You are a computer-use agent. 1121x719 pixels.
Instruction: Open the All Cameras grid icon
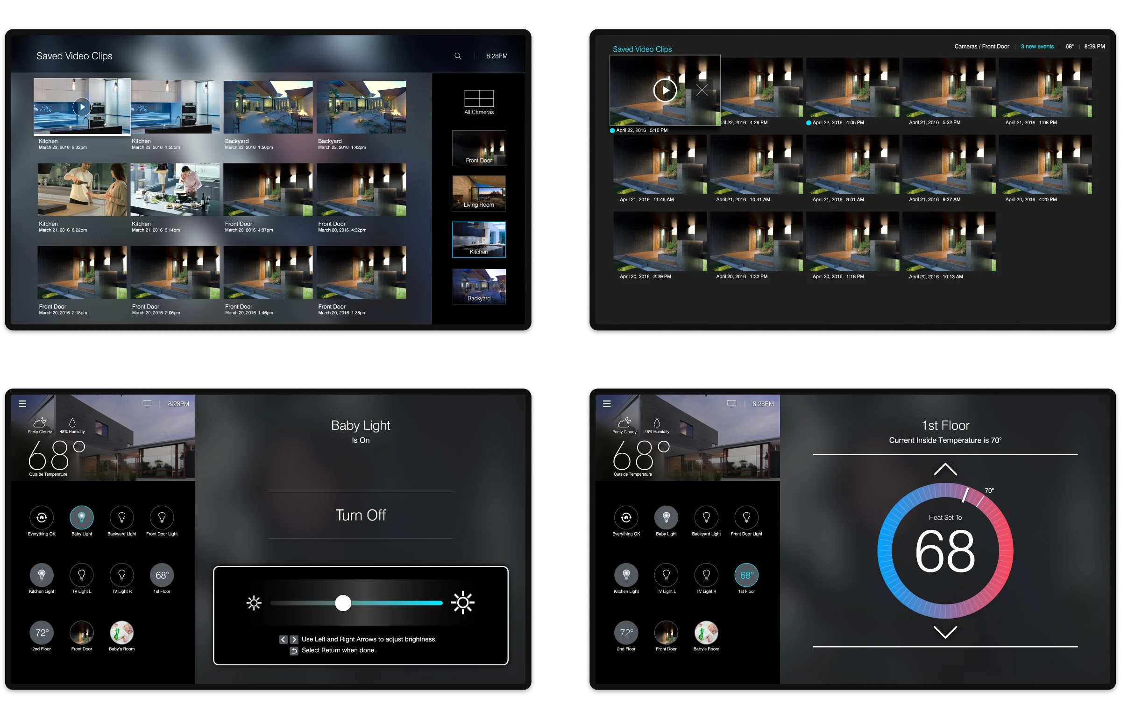point(479,99)
